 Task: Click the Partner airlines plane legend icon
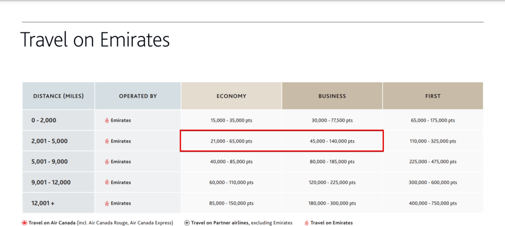[187, 223]
